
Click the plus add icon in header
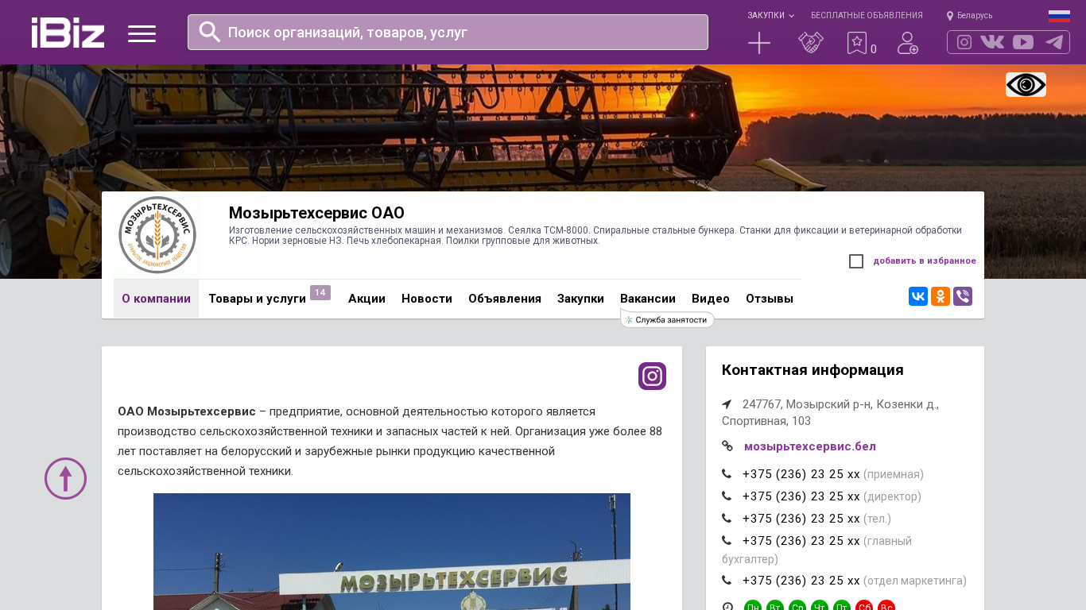tap(759, 43)
